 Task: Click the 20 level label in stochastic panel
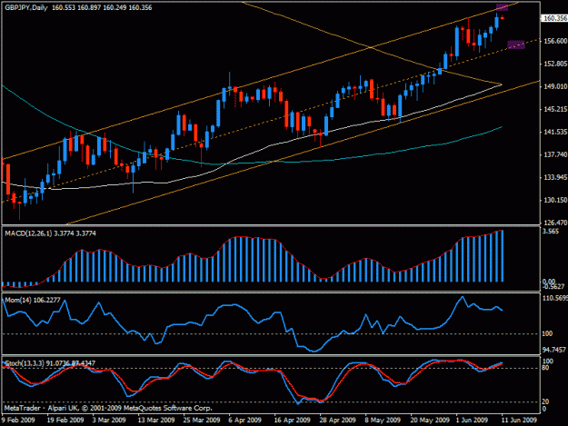[x=545, y=401]
